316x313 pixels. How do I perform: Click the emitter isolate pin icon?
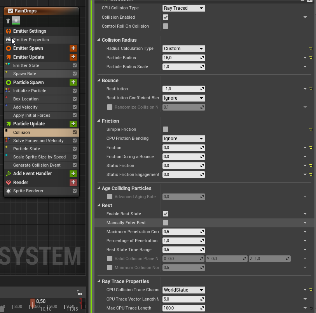pyautogui.click(x=8, y=21)
